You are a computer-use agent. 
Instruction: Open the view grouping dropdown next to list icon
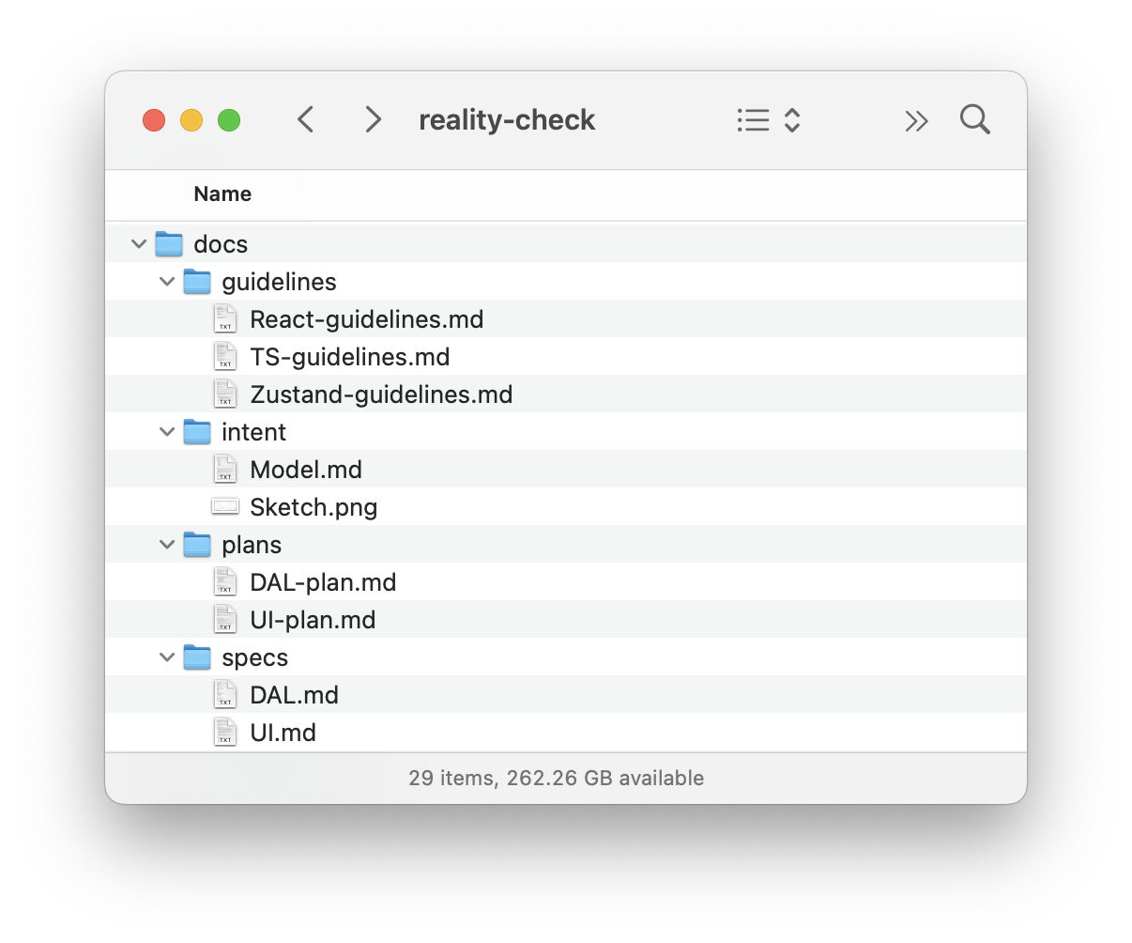click(x=791, y=119)
